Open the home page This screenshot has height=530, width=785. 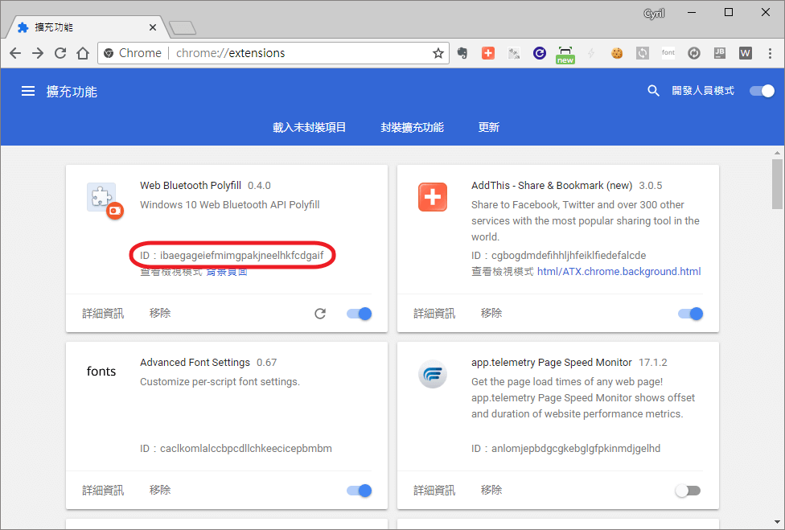[83, 53]
